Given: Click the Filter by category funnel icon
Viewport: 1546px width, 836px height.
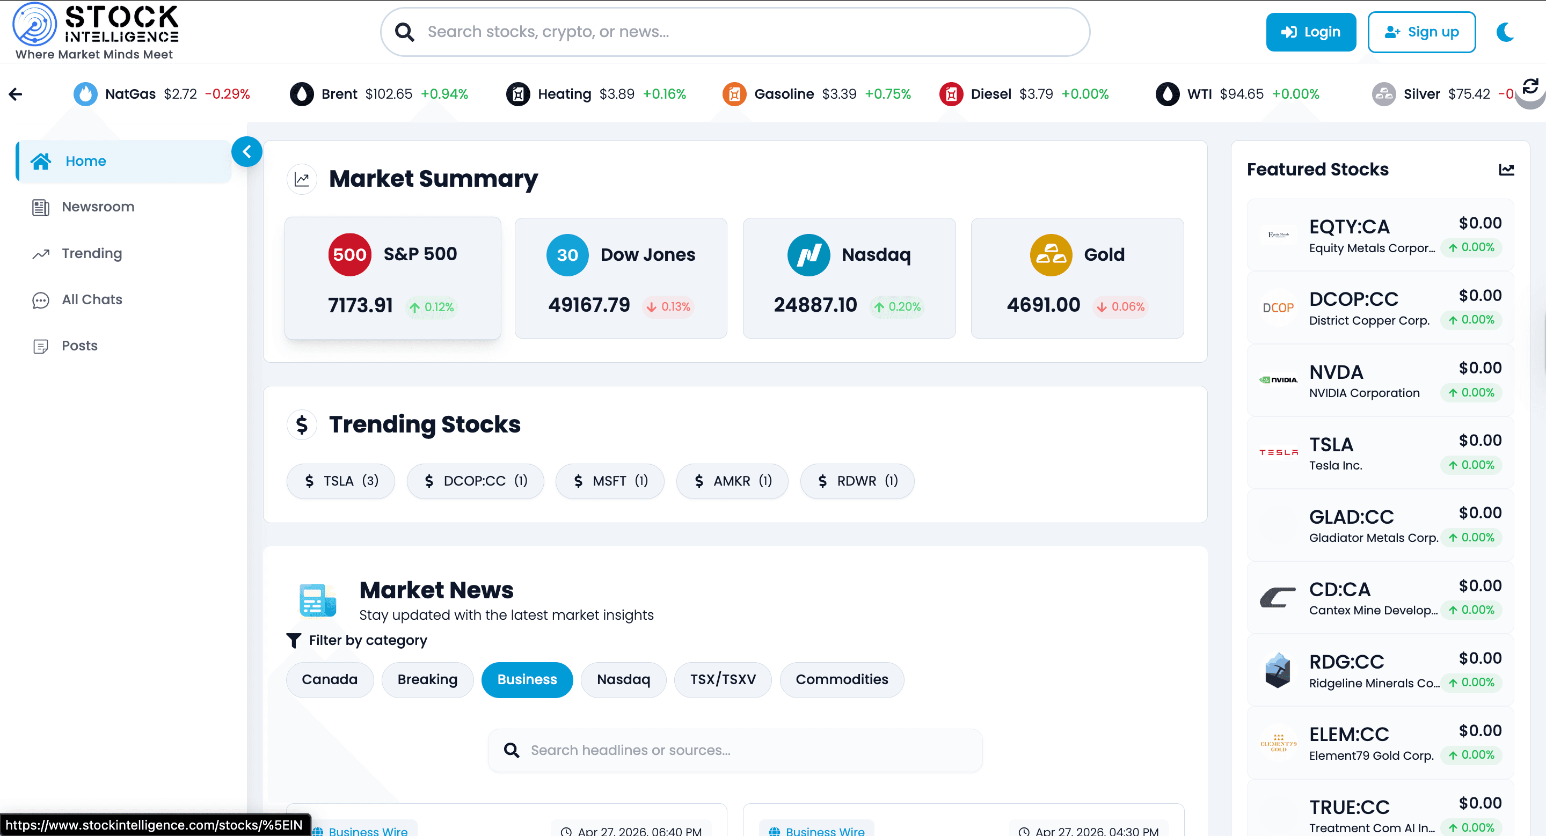Looking at the screenshot, I should click(x=294, y=641).
